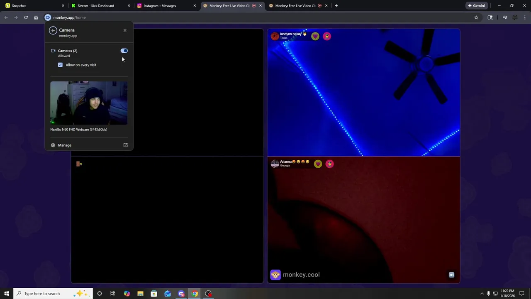The height and width of the screenshot is (299, 531).
Task: Click the site camera indicator in address bar
Action: pyautogui.click(x=48, y=17)
